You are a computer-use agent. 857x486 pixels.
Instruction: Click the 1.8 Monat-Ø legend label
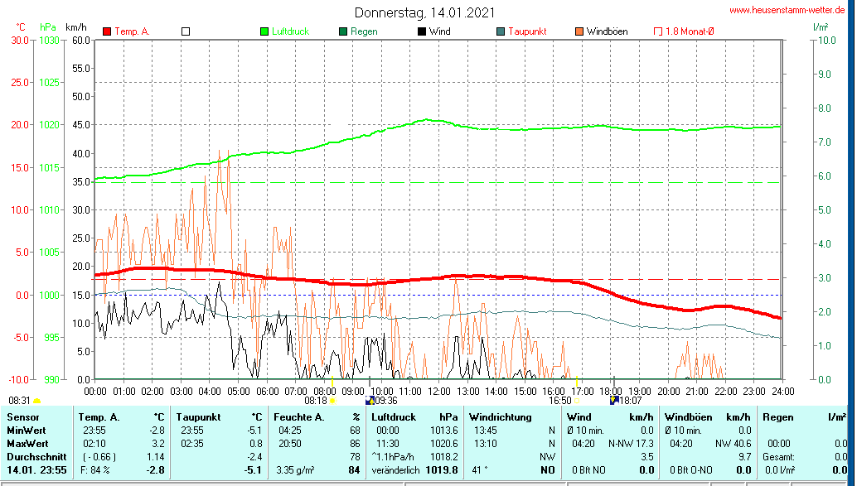(x=690, y=31)
